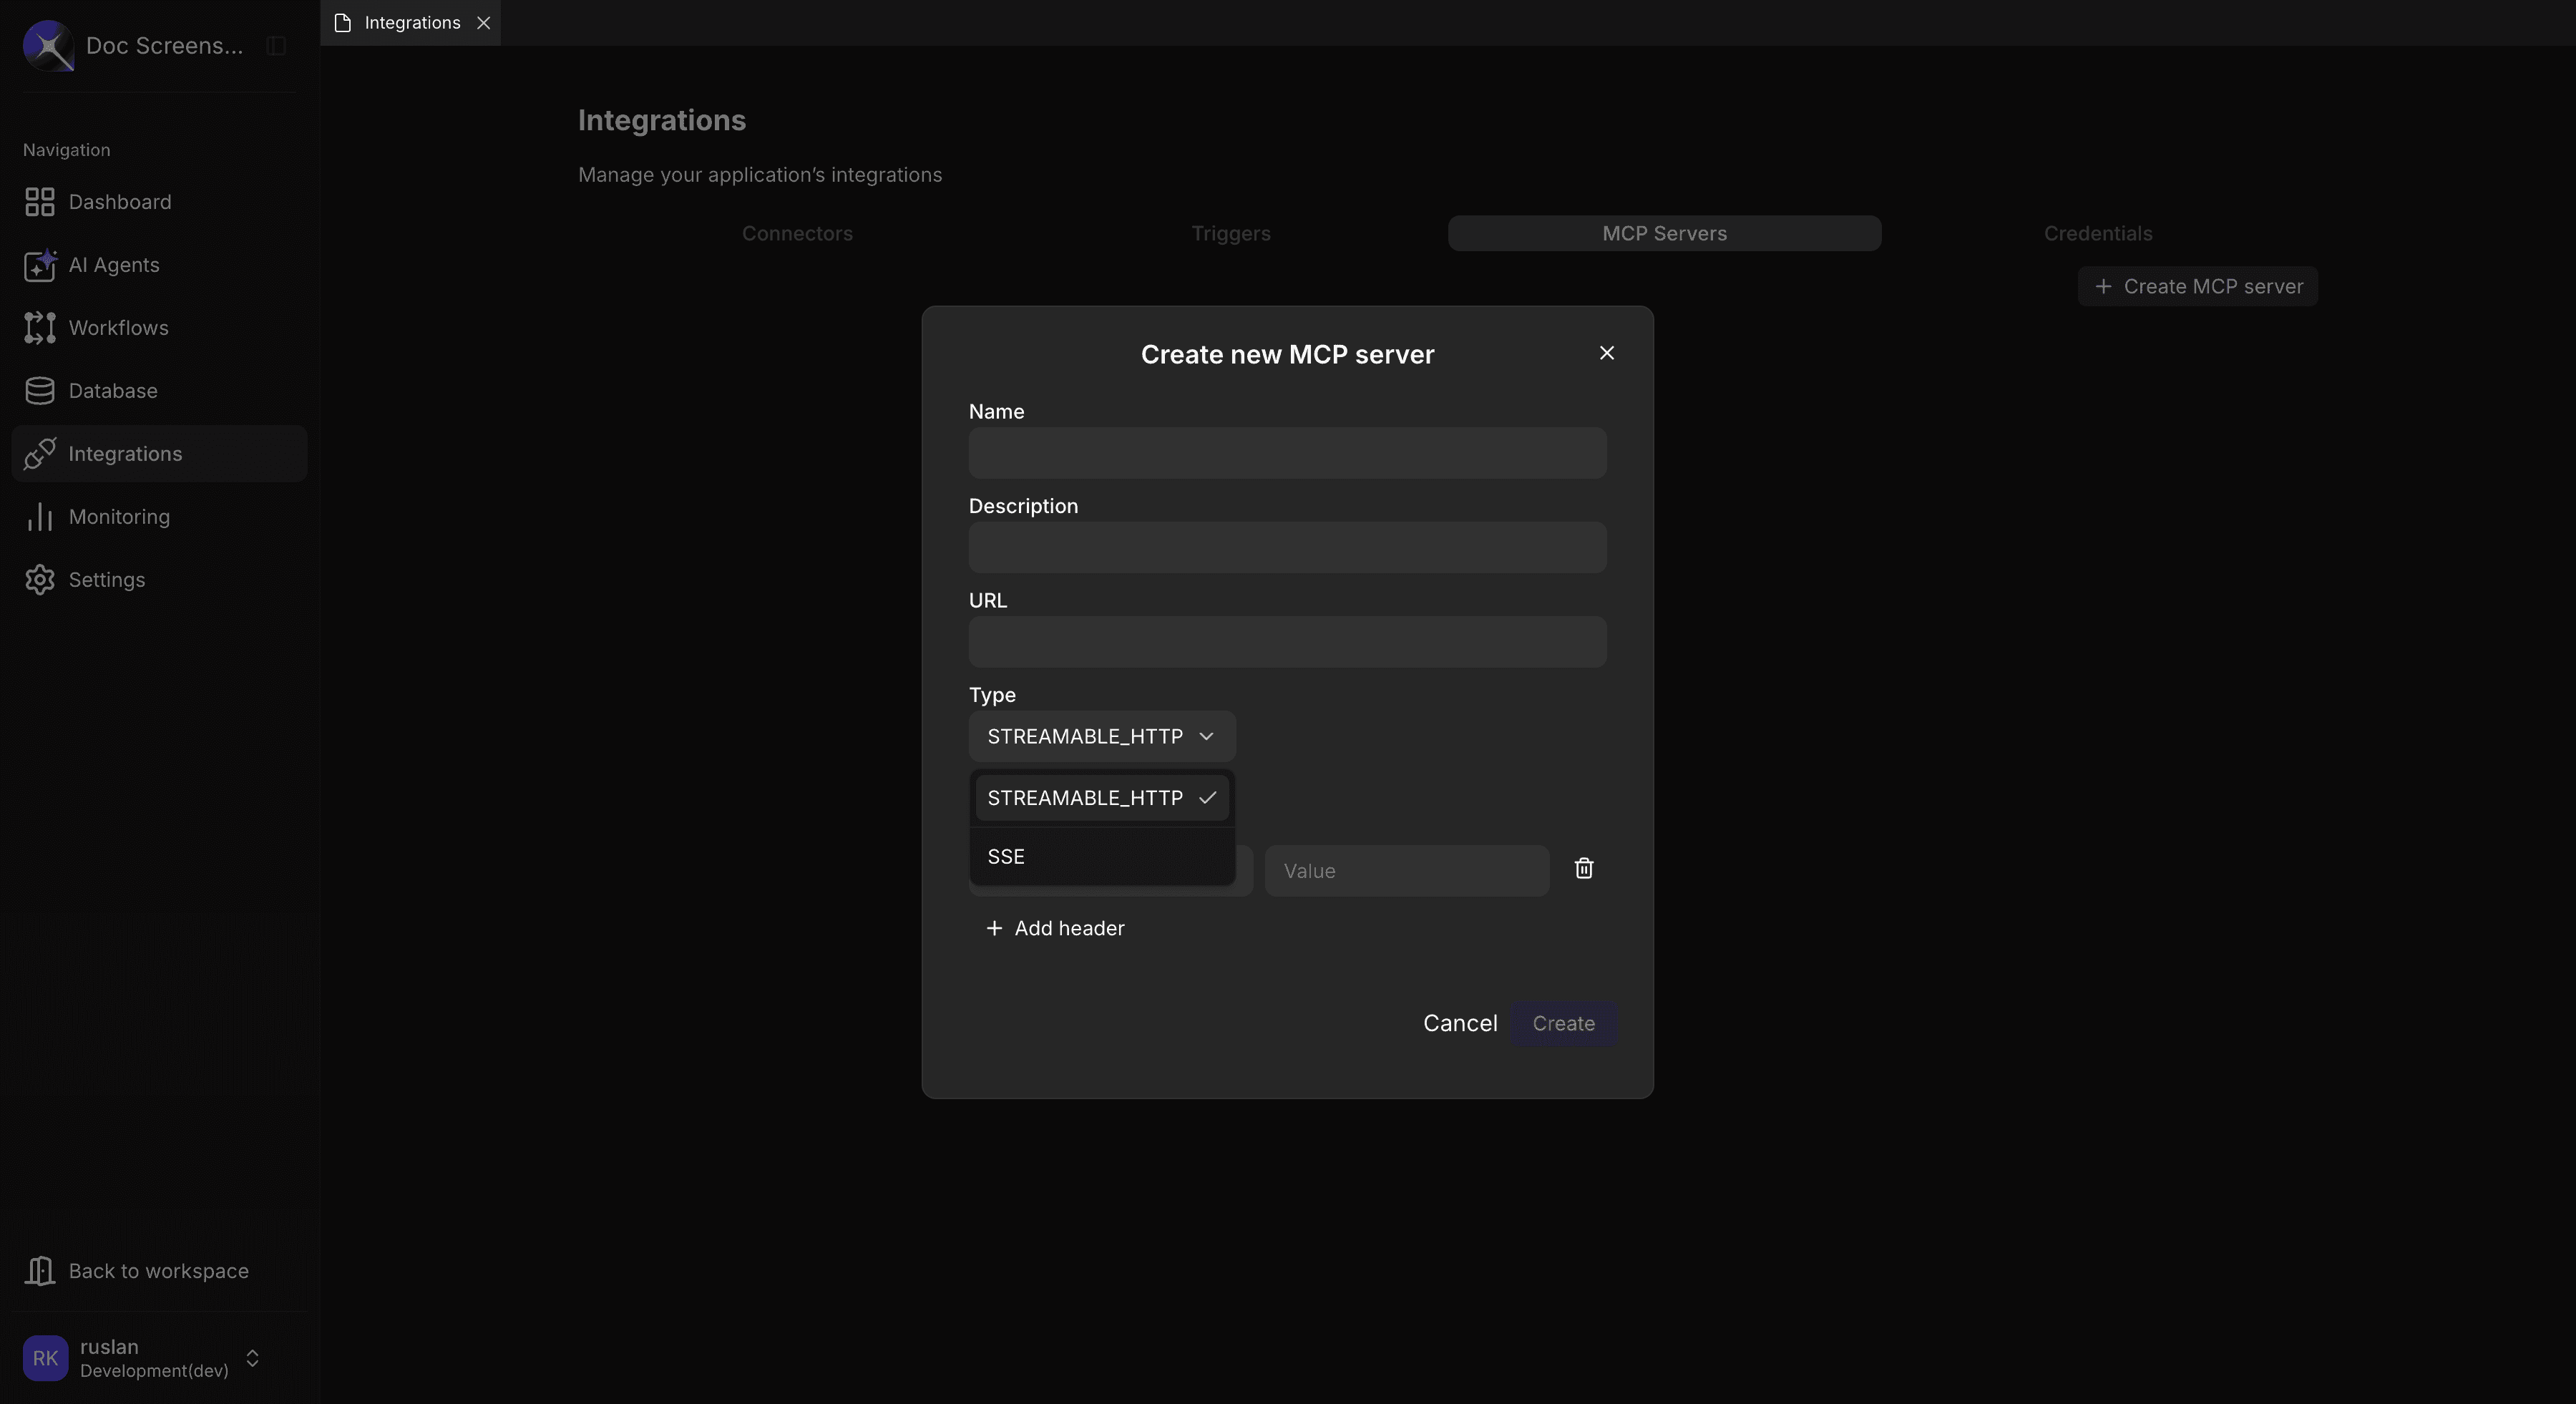Screen dimensions: 2576x1404
Task: Select the AI Agents sidebar icon
Action: pos(39,266)
